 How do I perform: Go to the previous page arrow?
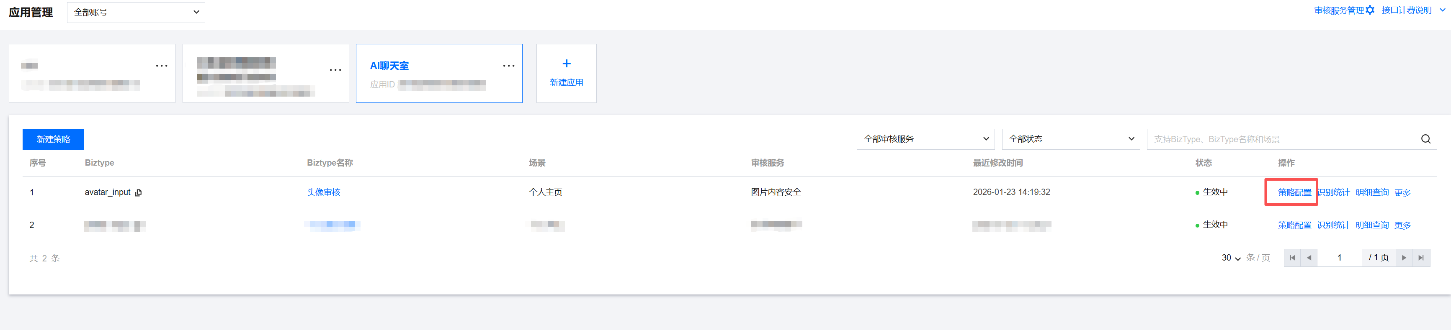coord(1309,258)
